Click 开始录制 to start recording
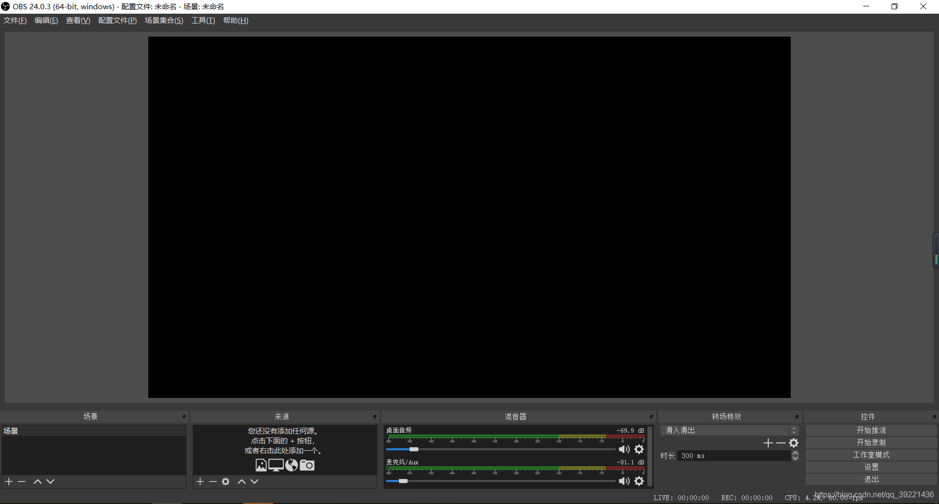The image size is (939, 504). (871, 442)
